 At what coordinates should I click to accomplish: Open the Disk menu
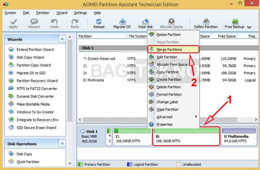tap(26, 13)
